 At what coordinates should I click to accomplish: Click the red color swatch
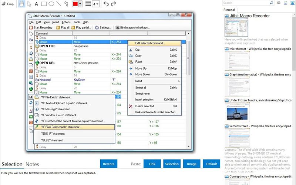point(75,4)
